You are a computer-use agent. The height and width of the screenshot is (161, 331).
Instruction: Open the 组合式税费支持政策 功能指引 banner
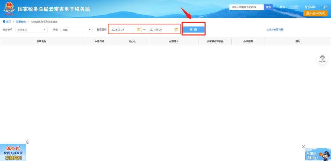13,152
